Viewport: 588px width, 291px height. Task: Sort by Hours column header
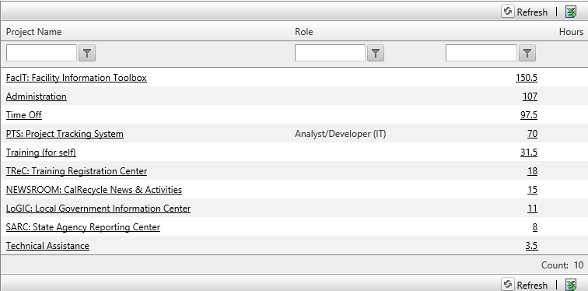[x=571, y=32]
